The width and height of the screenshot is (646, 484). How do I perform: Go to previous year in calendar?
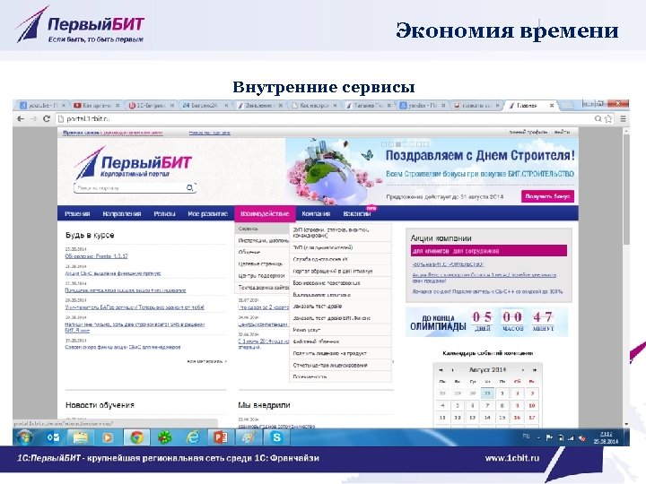click(441, 370)
